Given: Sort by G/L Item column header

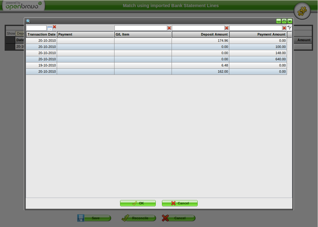Looking at the screenshot, I should pyautogui.click(x=143, y=34).
